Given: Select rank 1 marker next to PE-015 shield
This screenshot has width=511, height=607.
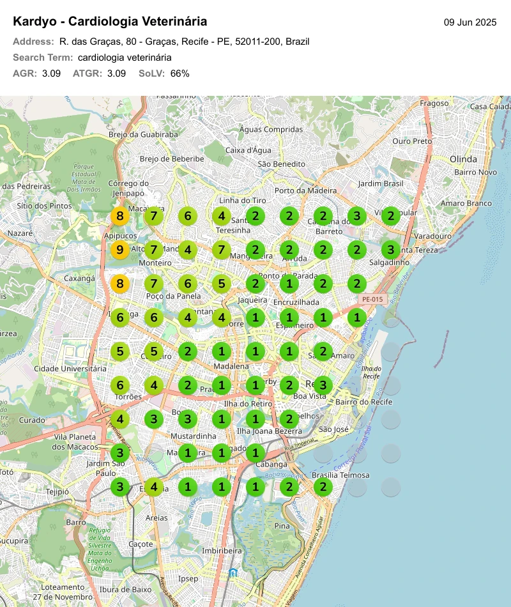Looking at the screenshot, I should coord(357,318).
